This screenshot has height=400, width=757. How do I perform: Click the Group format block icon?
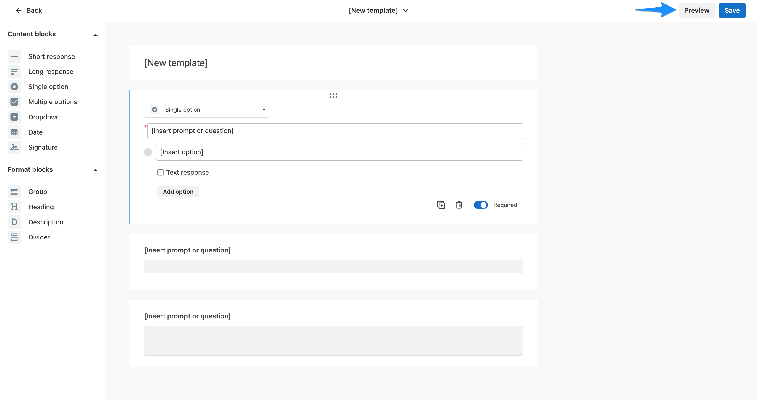point(14,192)
